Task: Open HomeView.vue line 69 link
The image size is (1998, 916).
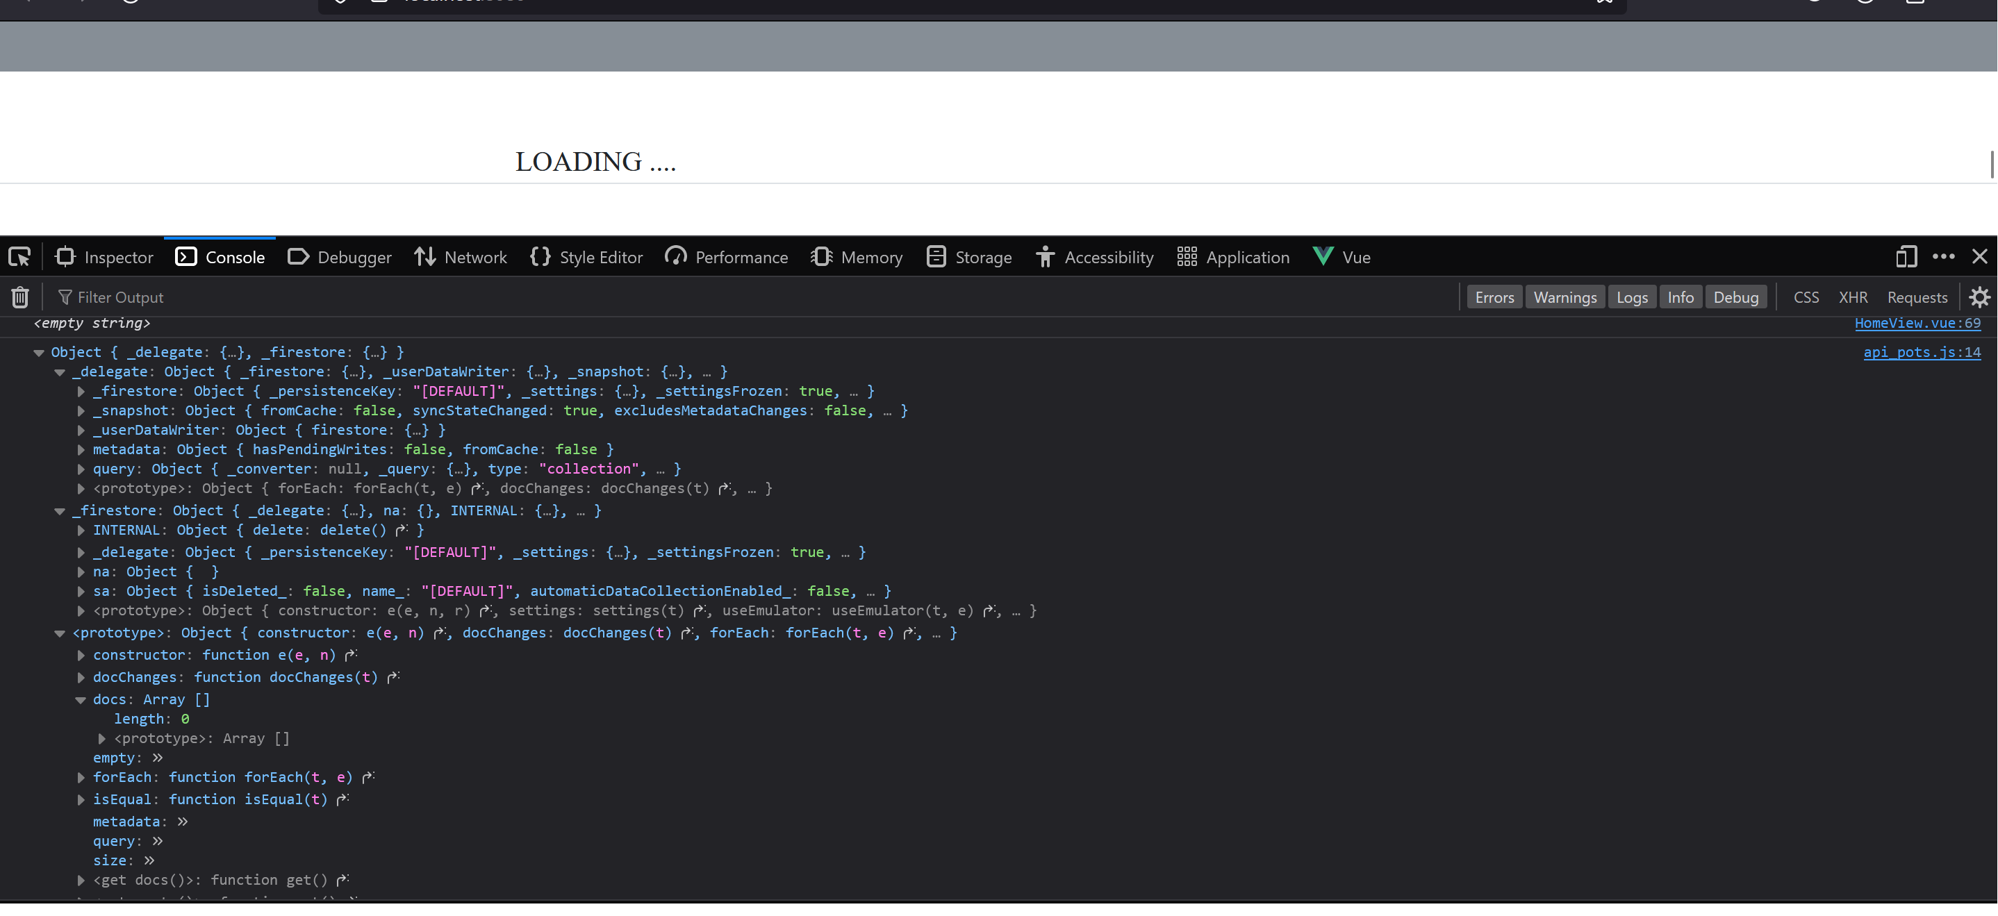Action: pyautogui.click(x=1917, y=324)
